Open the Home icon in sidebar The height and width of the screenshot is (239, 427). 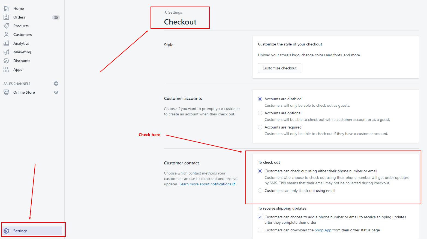click(x=6, y=8)
